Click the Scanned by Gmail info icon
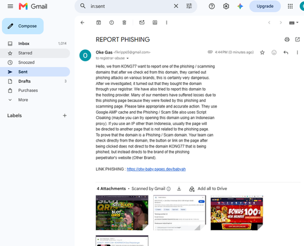The width and height of the screenshot is (304, 246). pyautogui.click(x=168, y=189)
